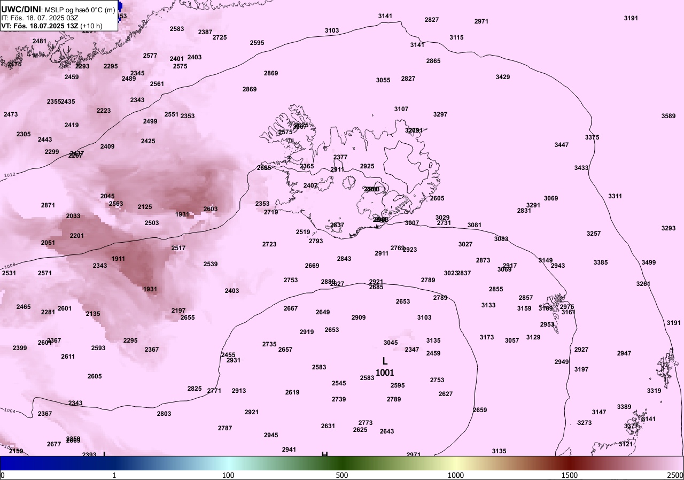Click the height value 3385
Screen dimensions: 684x480
click(x=601, y=262)
